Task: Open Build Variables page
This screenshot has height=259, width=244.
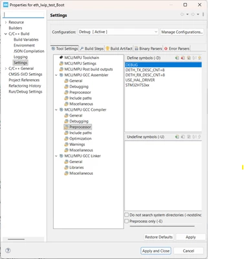Action: click(x=26, y=39)
